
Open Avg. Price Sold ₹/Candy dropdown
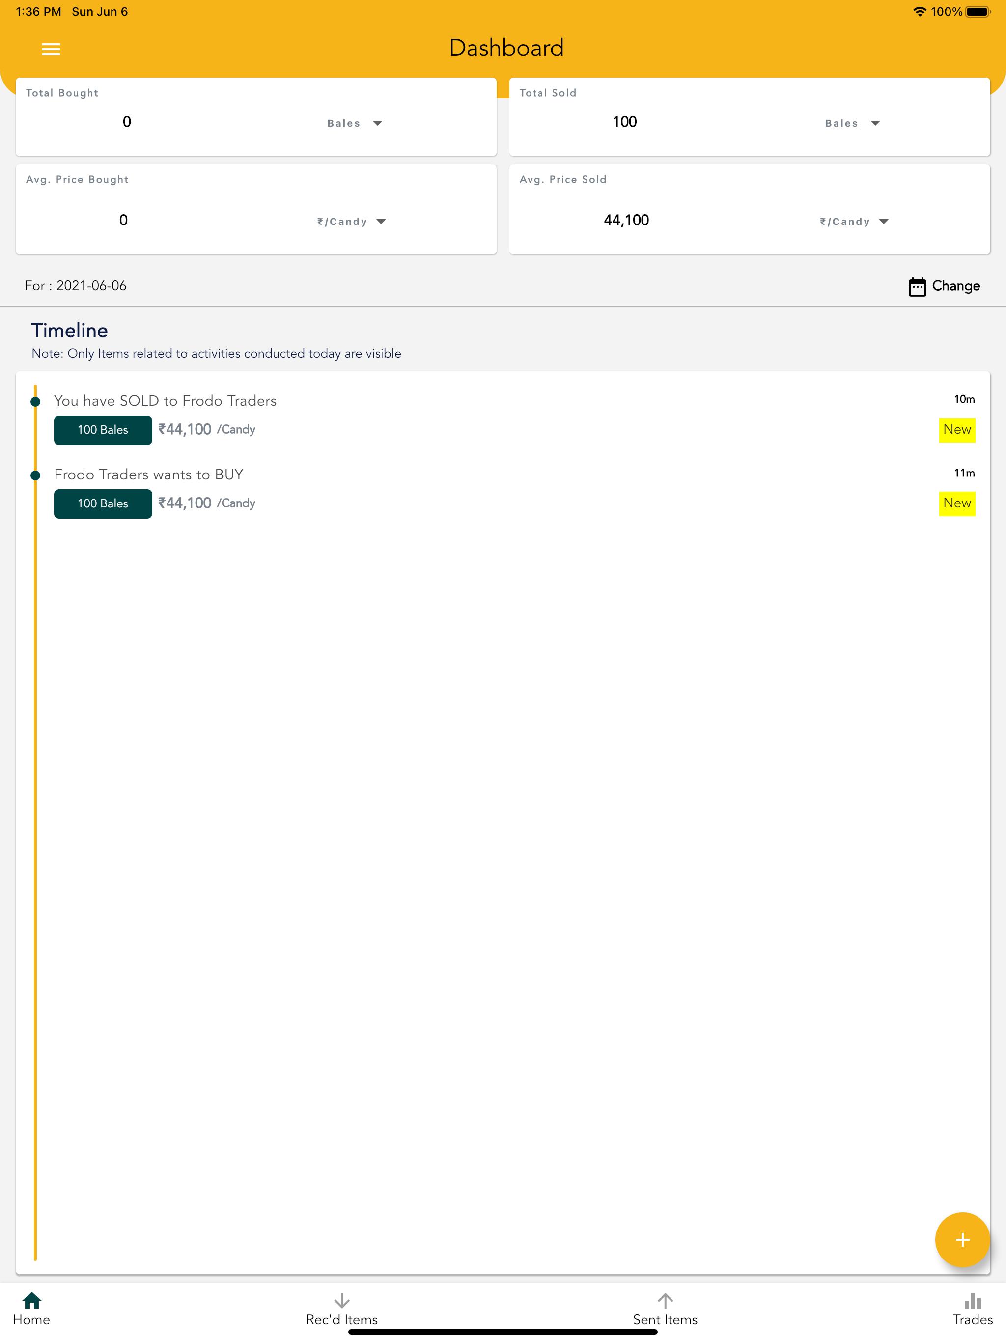point(854,222)
